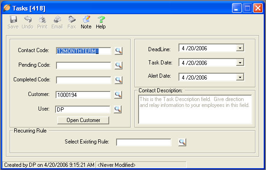Click the Pending Code input field

point(83,65)
